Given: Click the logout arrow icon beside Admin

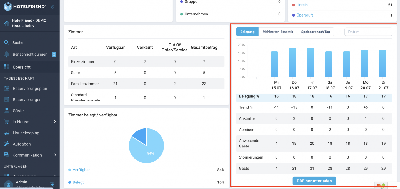Looking at the screenshot, I should point(52,185).
